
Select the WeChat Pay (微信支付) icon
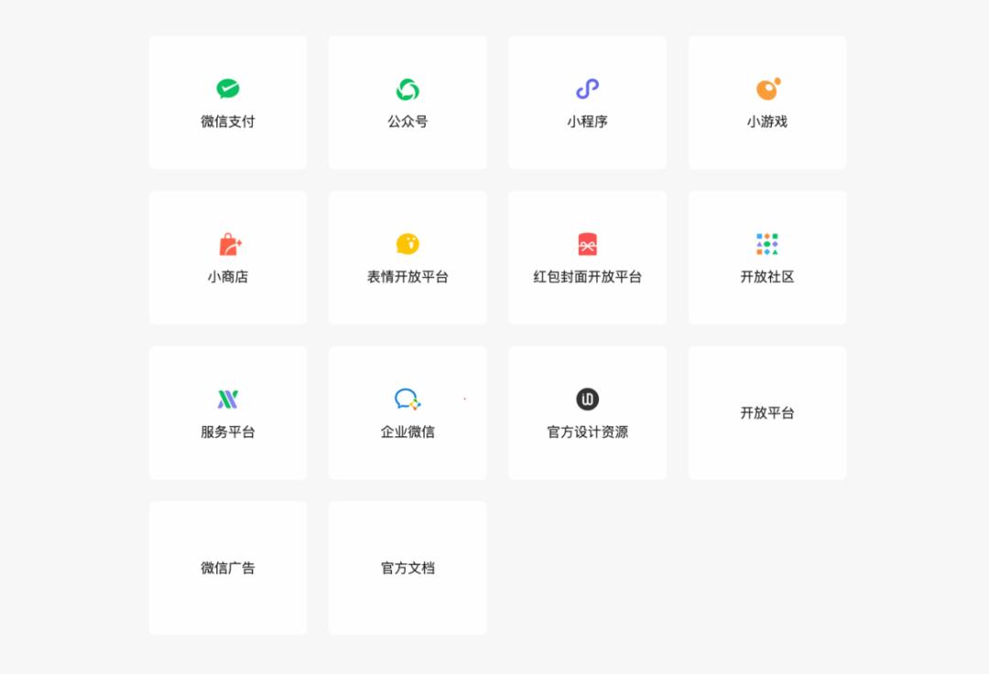point(227,89)
